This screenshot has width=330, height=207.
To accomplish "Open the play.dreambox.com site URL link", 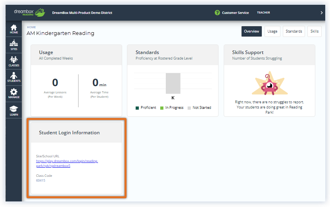I will pyautogui.click(x=67, y=163).
